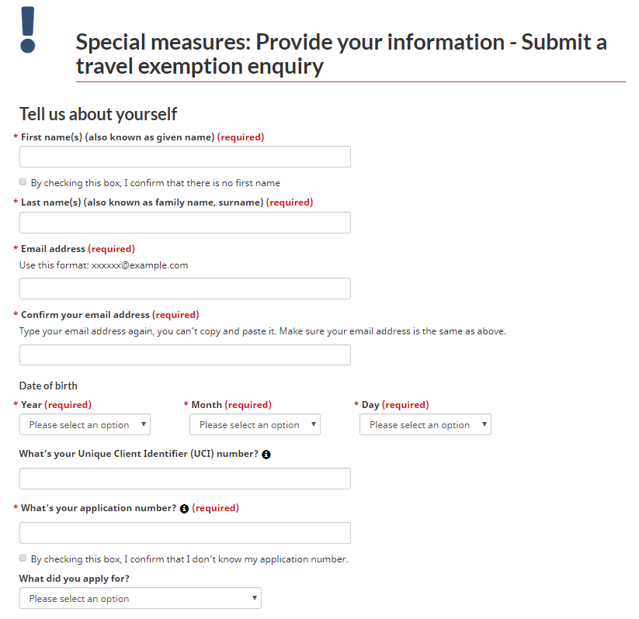Check the unknown application number box

pyautogui.click(x=23, y=558)
